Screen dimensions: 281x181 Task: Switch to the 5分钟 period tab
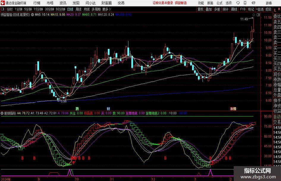28,9
